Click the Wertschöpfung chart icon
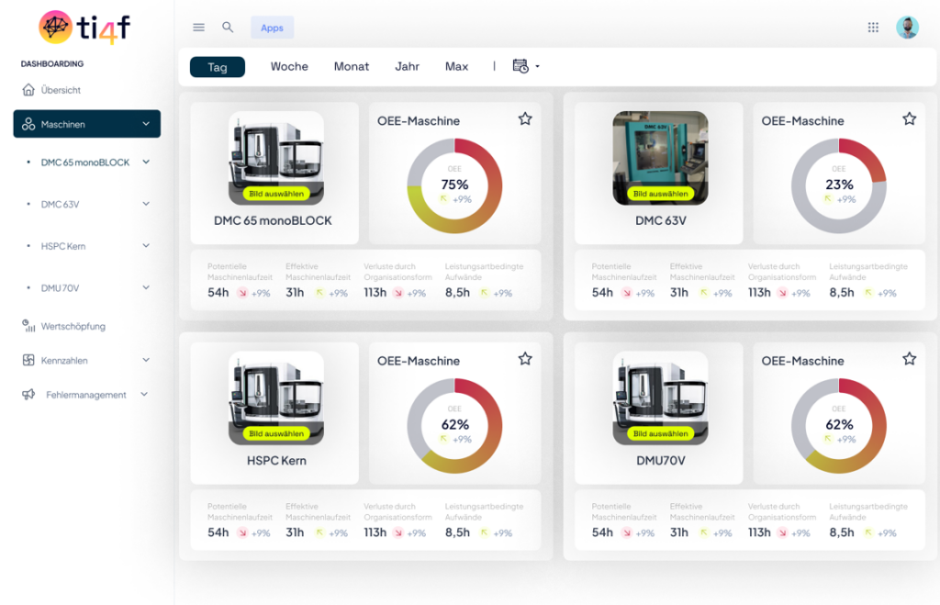Image resolution: width=940 pixels, height=605 pixels. [x=28, y=326]
